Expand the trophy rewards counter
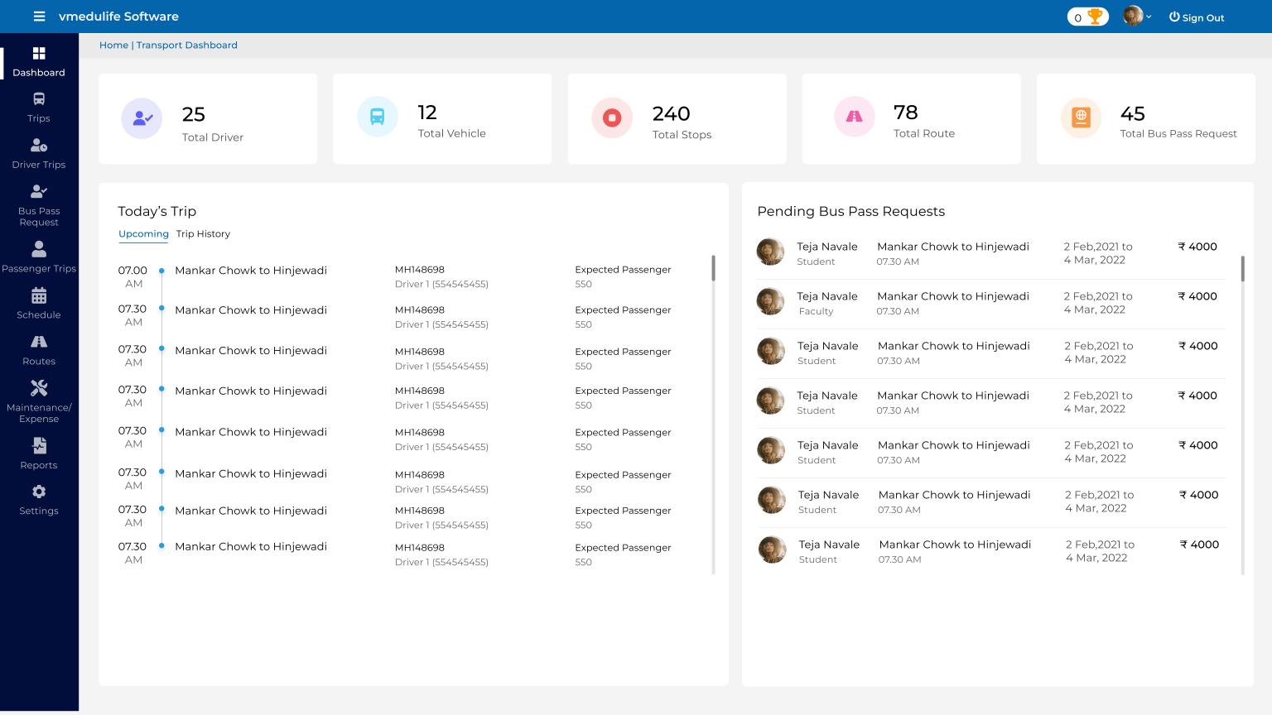The image size is (1272, 715). 1087,16
